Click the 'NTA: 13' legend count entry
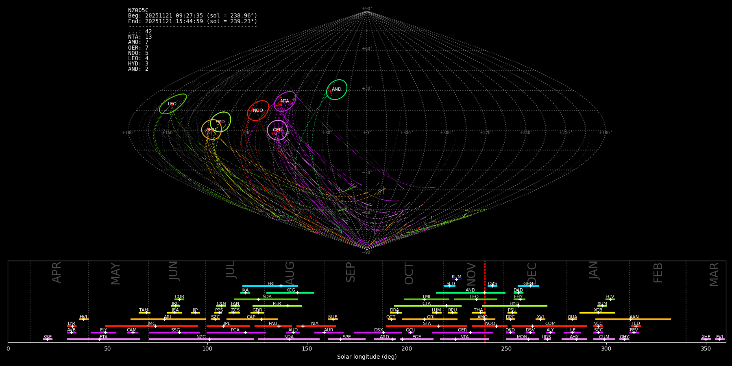The width and height of the screenshot is (732, 366). (140, 37)
